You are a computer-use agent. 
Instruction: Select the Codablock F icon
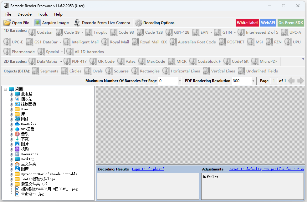(x=193, y=61)
